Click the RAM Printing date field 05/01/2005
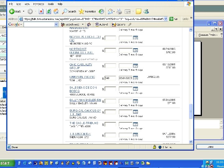Image resolution: width=224 pixels, height=168 pixels. click(x=126, y=78)
